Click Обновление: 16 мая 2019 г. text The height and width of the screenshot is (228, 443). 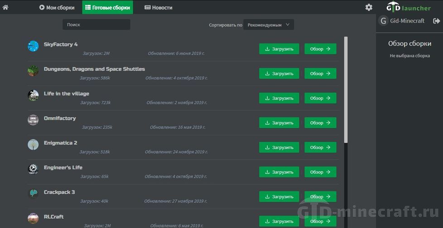[x=178, y=127]
